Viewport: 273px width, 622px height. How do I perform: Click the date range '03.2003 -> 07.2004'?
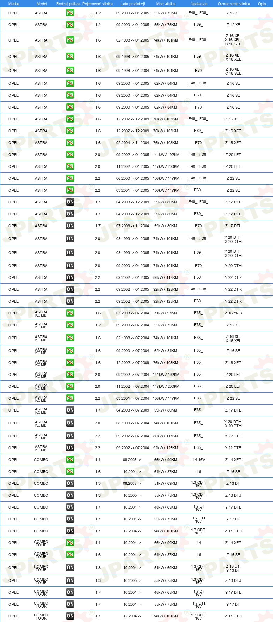click(133, 313)
